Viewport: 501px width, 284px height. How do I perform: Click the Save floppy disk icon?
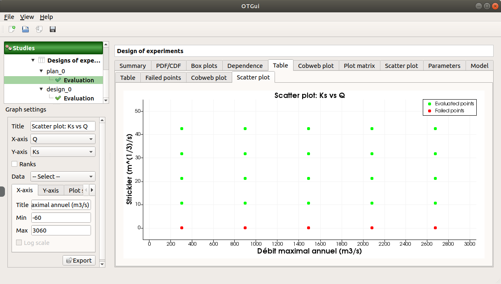coord(53,29)
